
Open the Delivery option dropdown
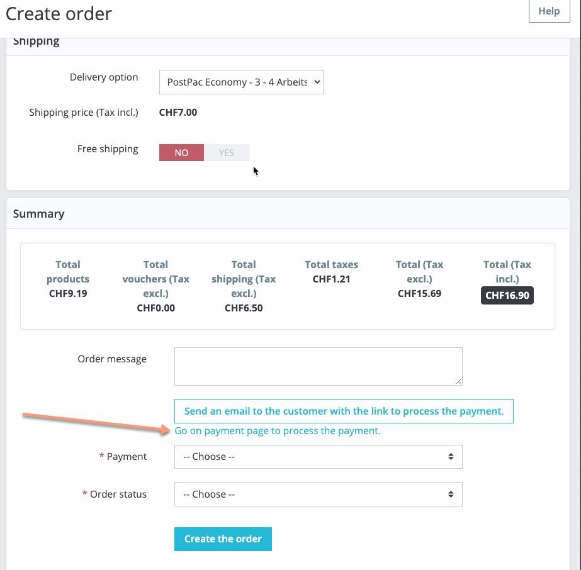241,82
